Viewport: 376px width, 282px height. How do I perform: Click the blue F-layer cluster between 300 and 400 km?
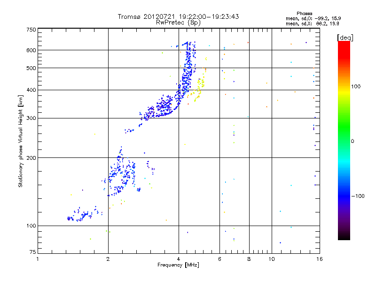tap(163, 105)
